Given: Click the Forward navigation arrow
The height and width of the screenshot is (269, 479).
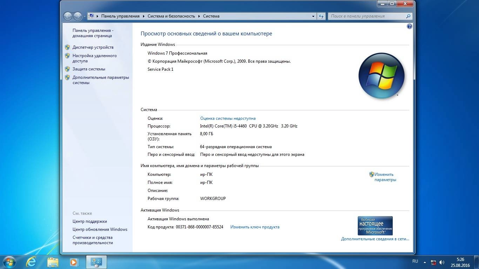Looking at the screenshot, I should click(x=77, y=16).
